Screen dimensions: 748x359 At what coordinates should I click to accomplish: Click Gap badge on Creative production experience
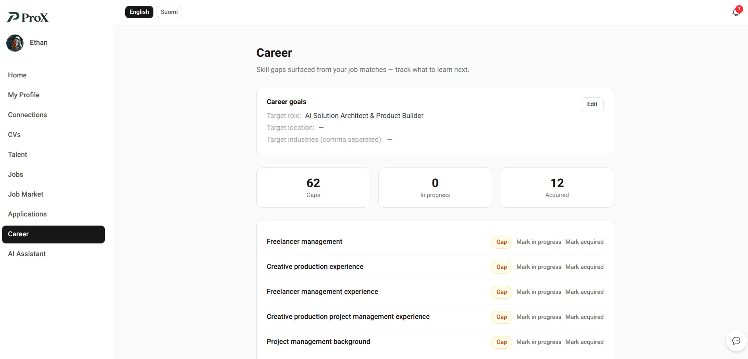pos(502,267)
